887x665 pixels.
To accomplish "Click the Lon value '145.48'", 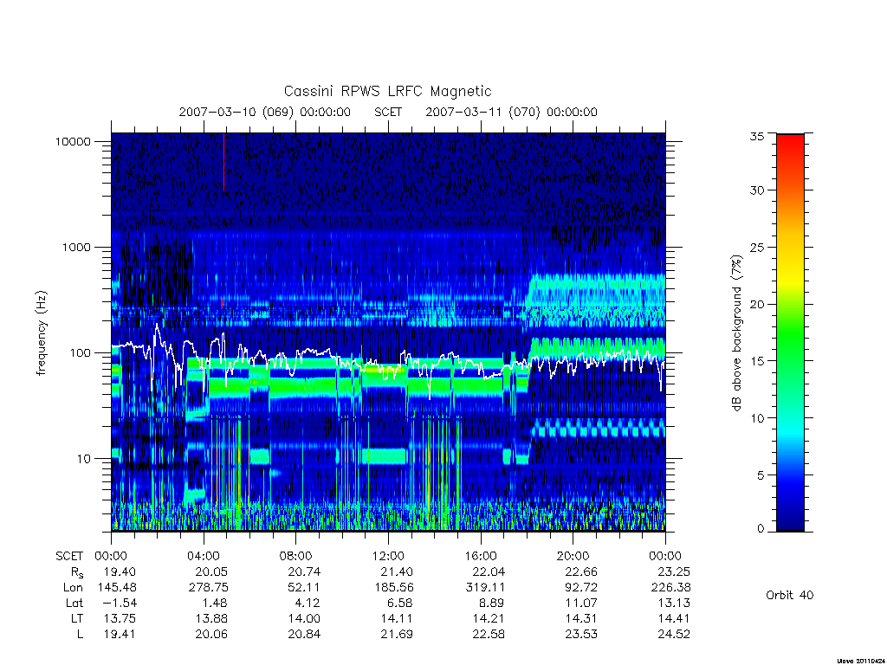I will click(x=117, y=588).
